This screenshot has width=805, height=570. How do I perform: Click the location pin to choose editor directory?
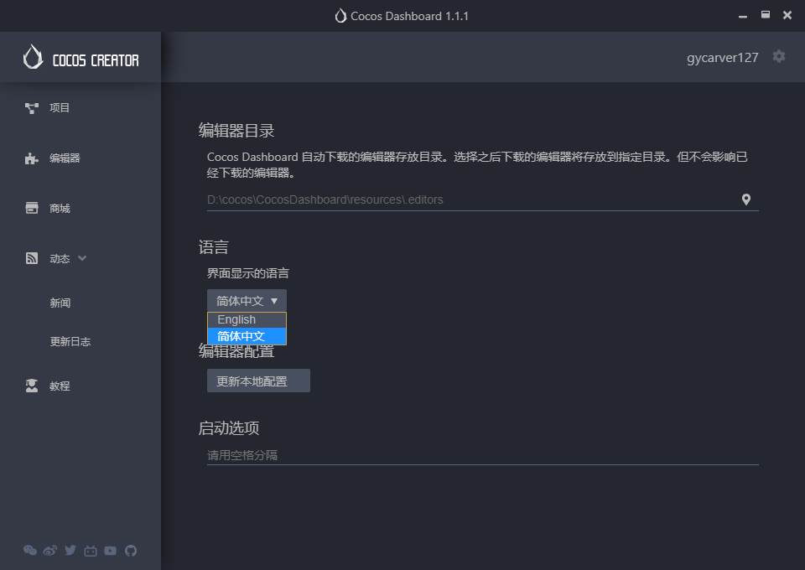pos(746,199)
